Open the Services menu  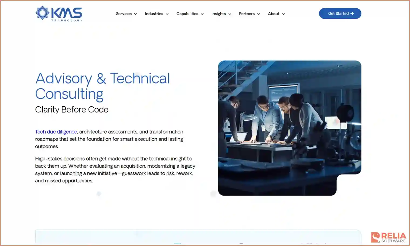(x=124, y=14)
